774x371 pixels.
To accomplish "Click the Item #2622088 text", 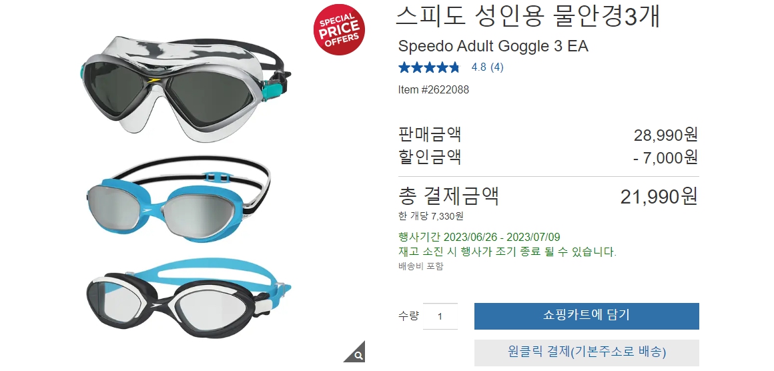I will click(x=434, y=90).
